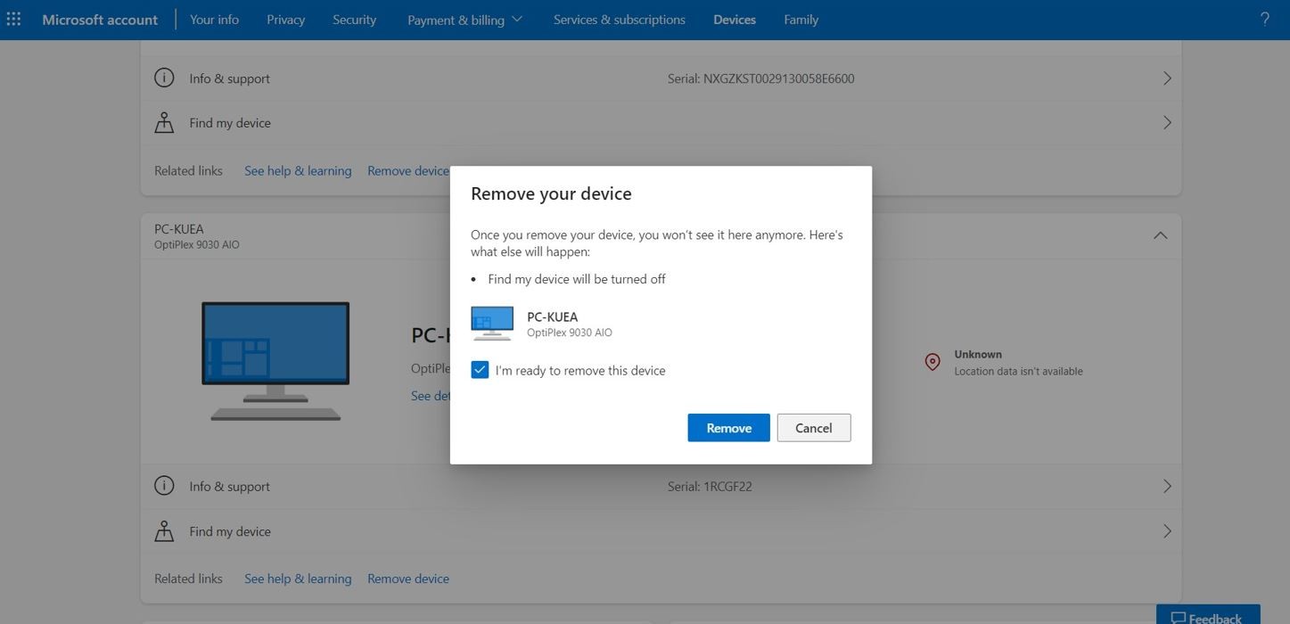This screenshot has width=1290, height=624.
Task: Click the Info & support row for serial 1RCGF22
Action: pyautogui.click(x=661, y=487)
